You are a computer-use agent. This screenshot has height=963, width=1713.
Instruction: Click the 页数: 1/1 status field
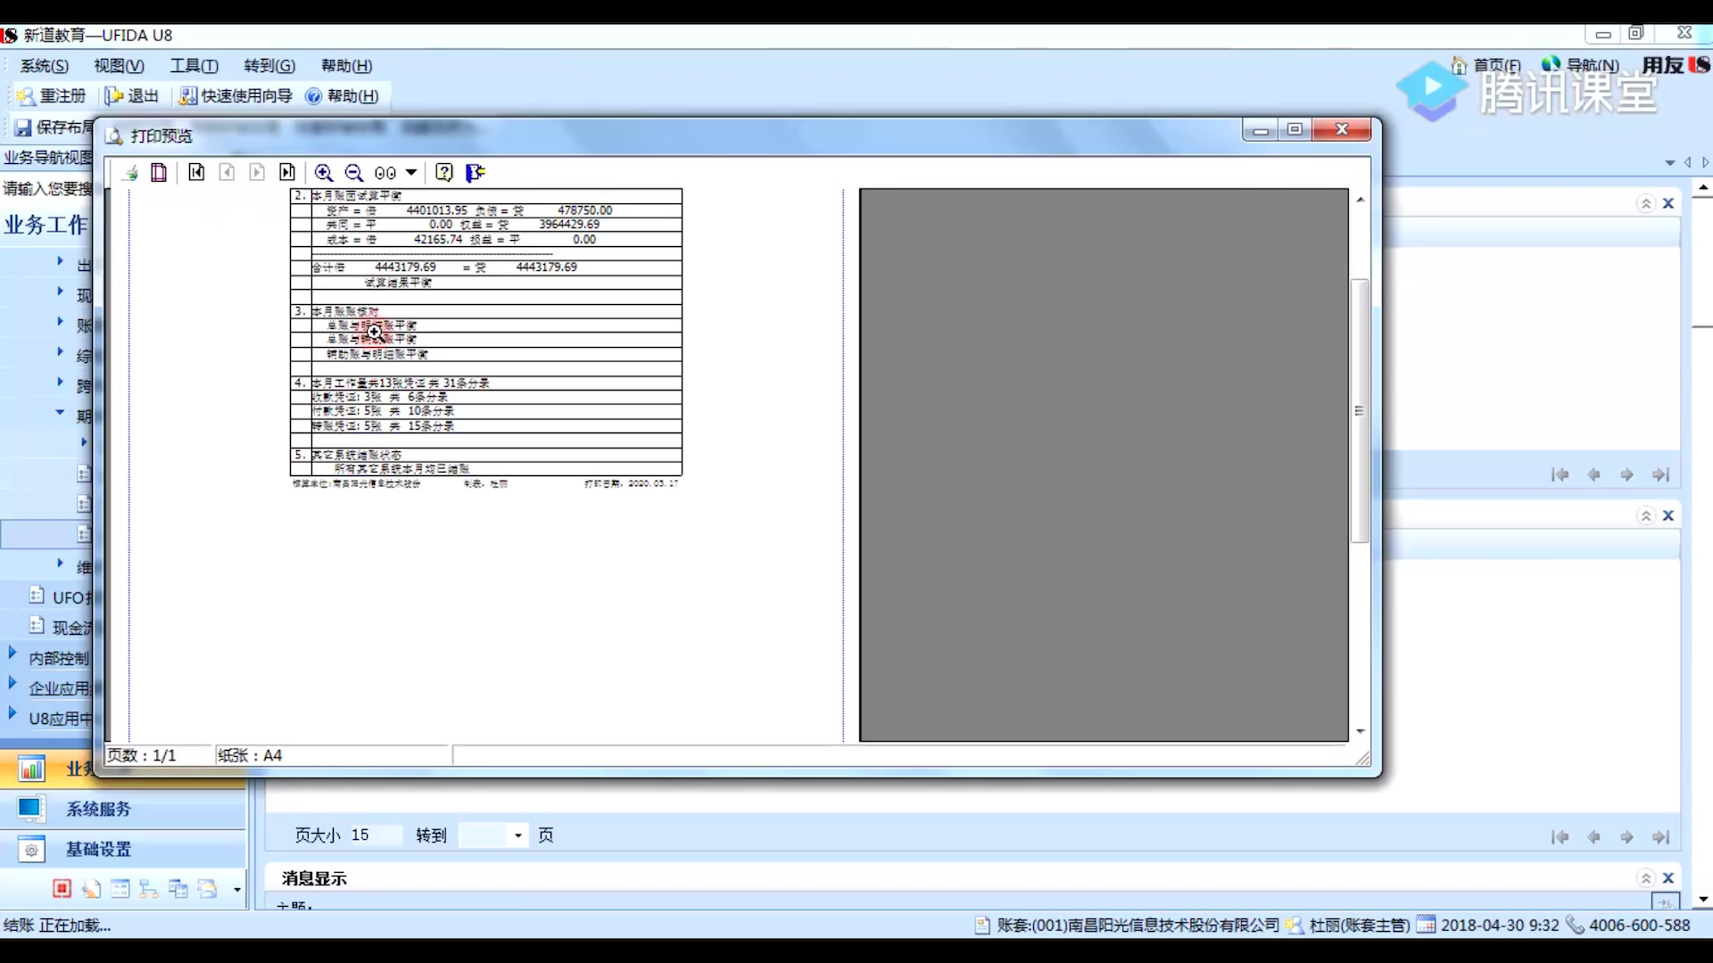pos(159,755)
